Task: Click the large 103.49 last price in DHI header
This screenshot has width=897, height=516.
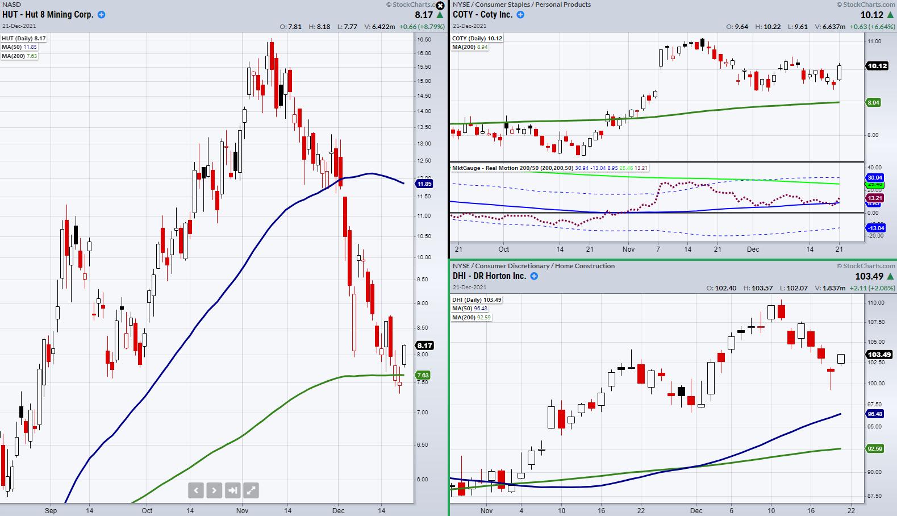Action: [868, 277]
